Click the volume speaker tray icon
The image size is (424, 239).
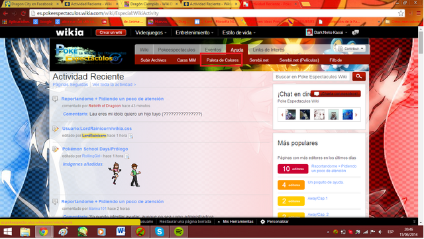[381, 232]
